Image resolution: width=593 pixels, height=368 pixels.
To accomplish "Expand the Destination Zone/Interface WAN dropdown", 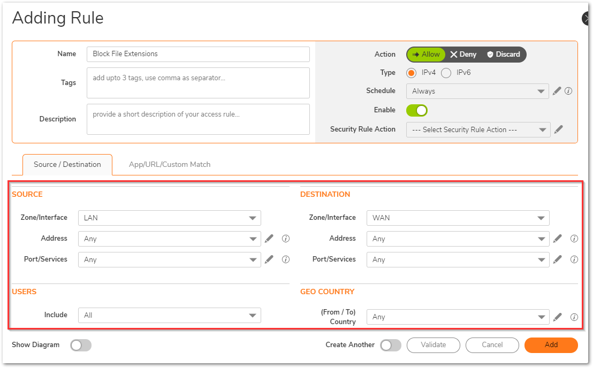I will [458, 218].
